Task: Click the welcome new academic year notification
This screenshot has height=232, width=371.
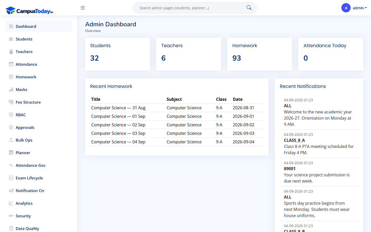Action: (x=319, y=112)
